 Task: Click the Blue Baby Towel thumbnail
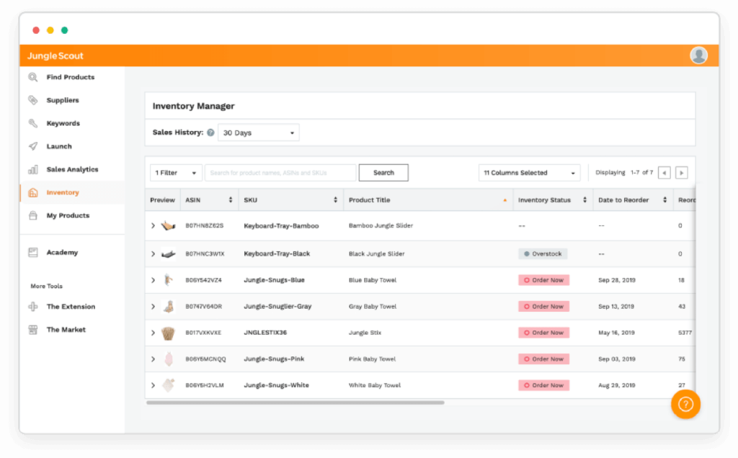[168, 280]
